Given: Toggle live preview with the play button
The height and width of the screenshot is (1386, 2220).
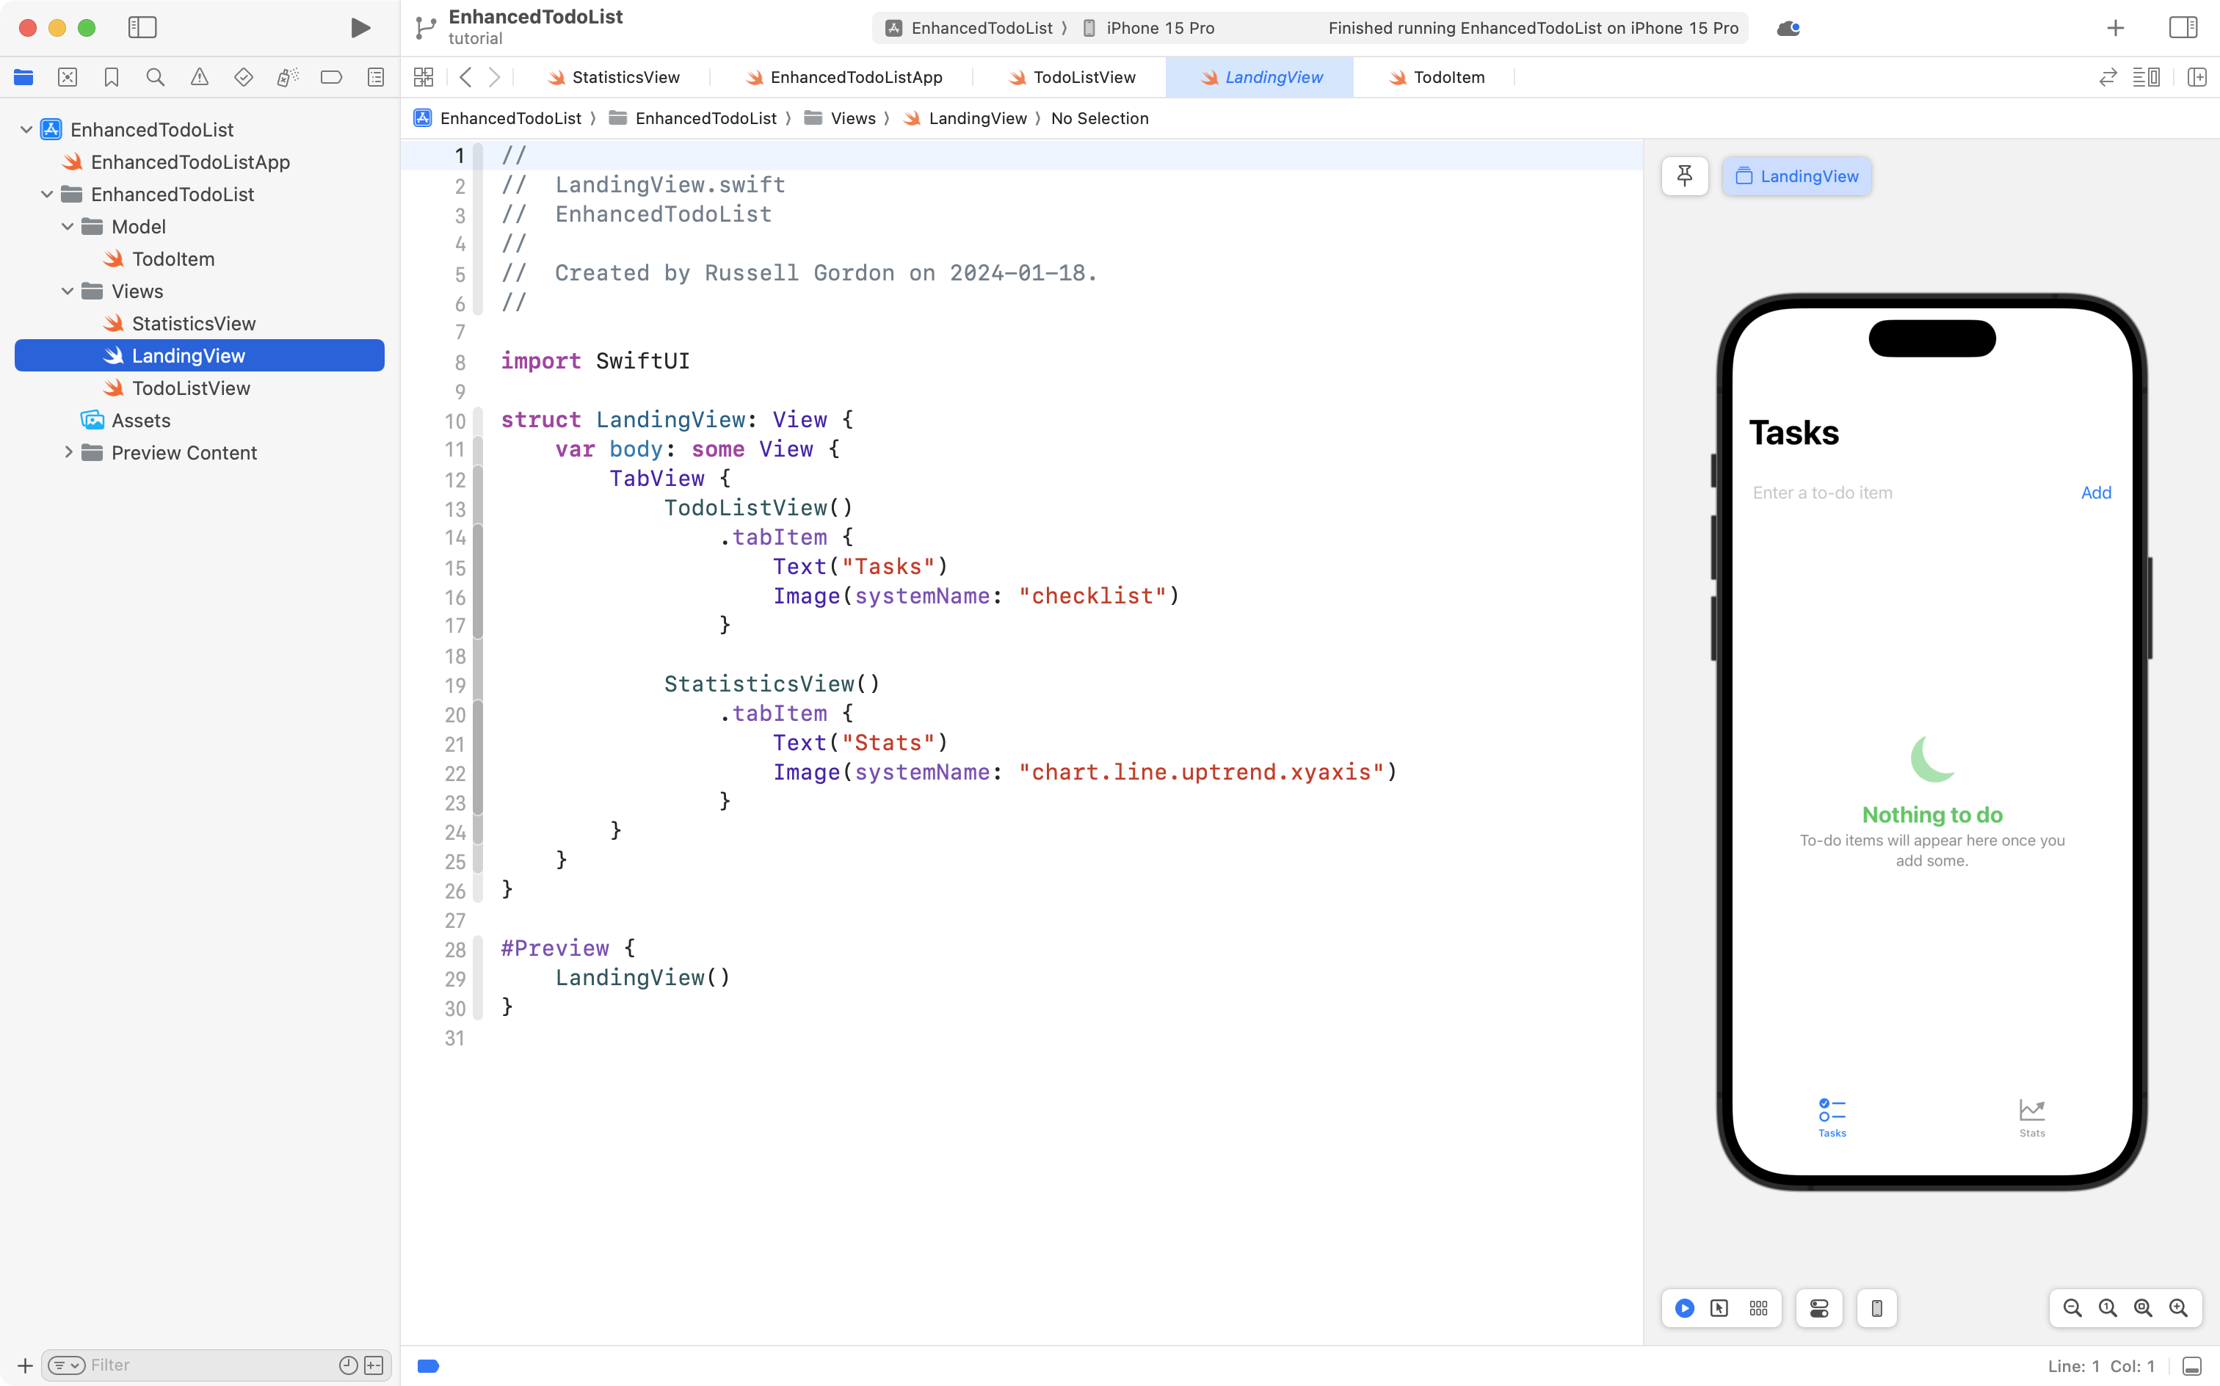Looking at the screenshot, I should [x=1685, y=1308].
